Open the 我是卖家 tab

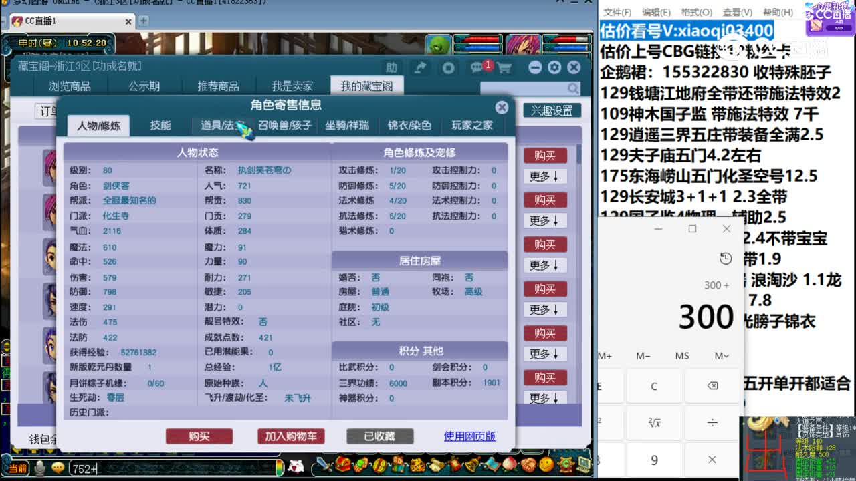click(x=292, y=86)
